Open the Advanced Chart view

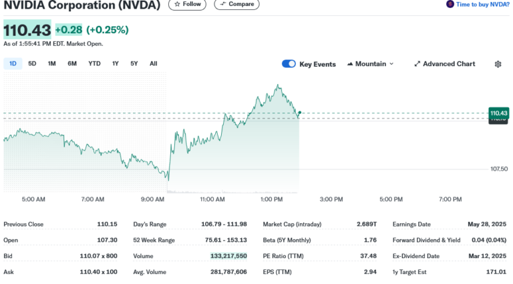coord(445,64)
